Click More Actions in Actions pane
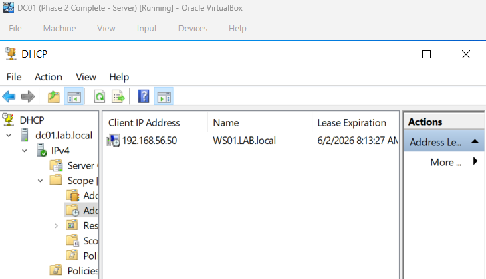 [445, 162]
